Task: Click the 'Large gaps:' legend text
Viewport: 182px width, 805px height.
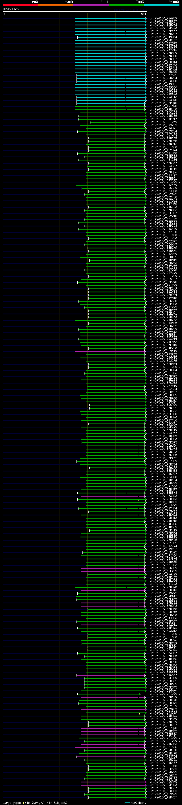Action: point(12,802)
